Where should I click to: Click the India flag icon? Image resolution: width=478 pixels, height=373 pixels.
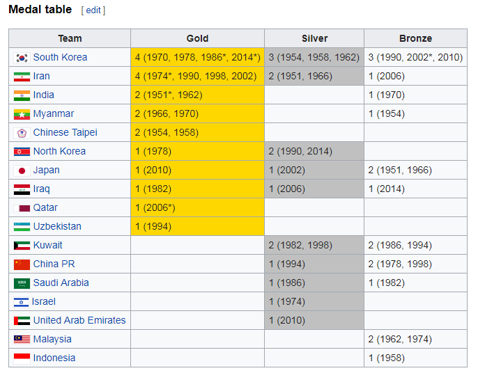[22, 95]
